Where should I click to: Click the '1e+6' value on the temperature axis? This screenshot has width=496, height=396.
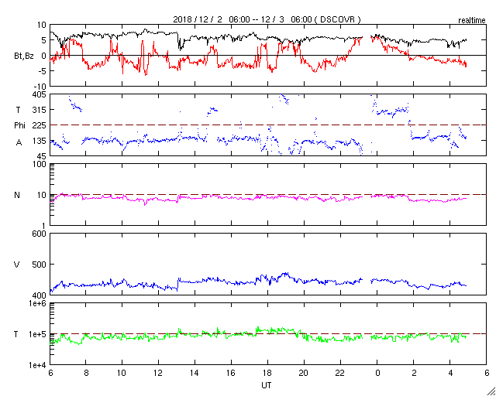pyautogui.click(x=38, y=303)
